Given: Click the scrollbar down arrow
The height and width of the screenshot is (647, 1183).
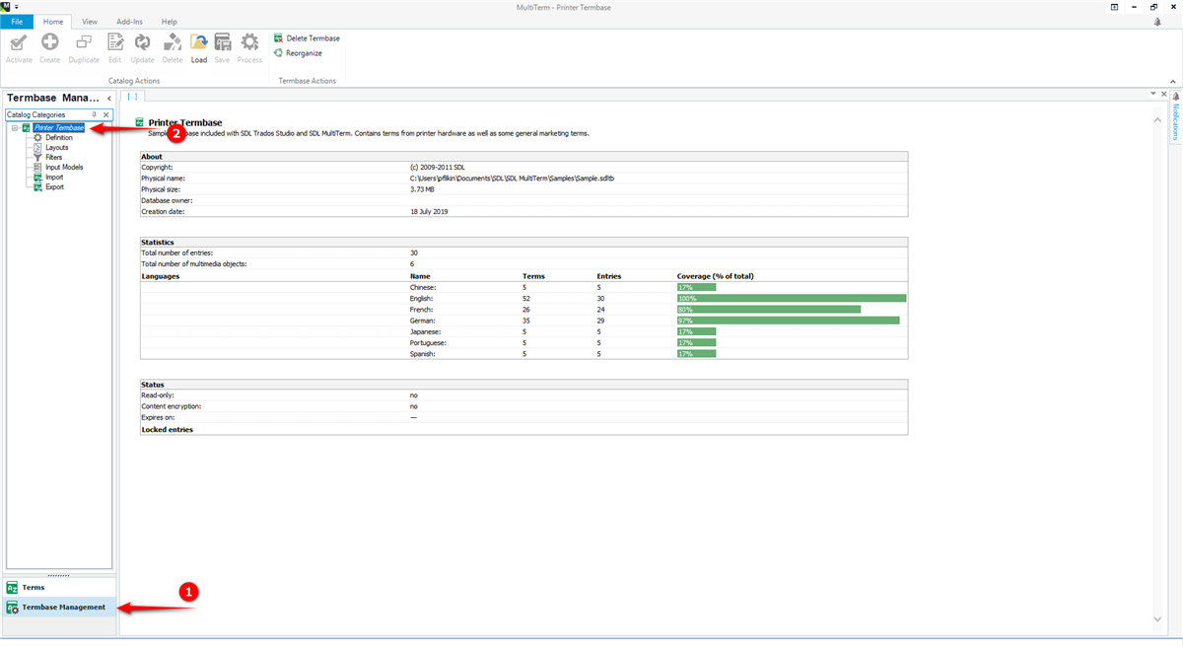Looking at the screenshot, I should pos(1157,618).
